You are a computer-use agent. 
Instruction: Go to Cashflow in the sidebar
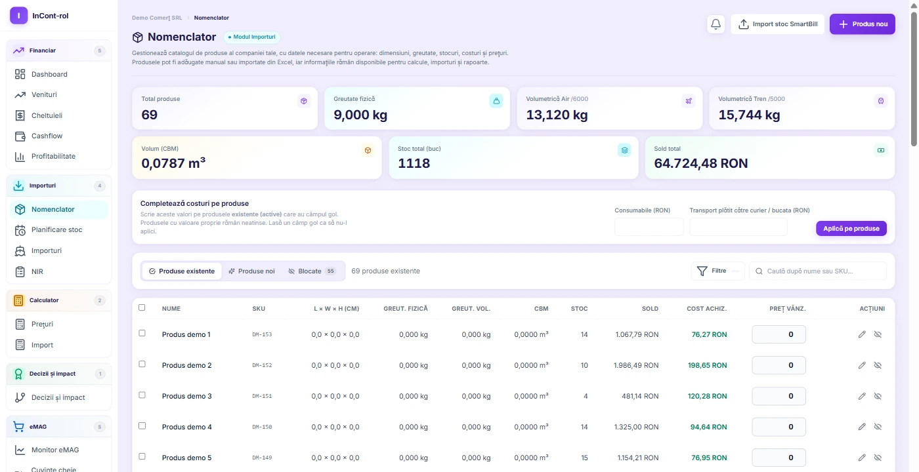pyautogui.click(x=59, y=136)
